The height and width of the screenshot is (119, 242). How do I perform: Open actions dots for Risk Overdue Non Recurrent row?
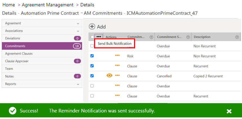[117, 55]
